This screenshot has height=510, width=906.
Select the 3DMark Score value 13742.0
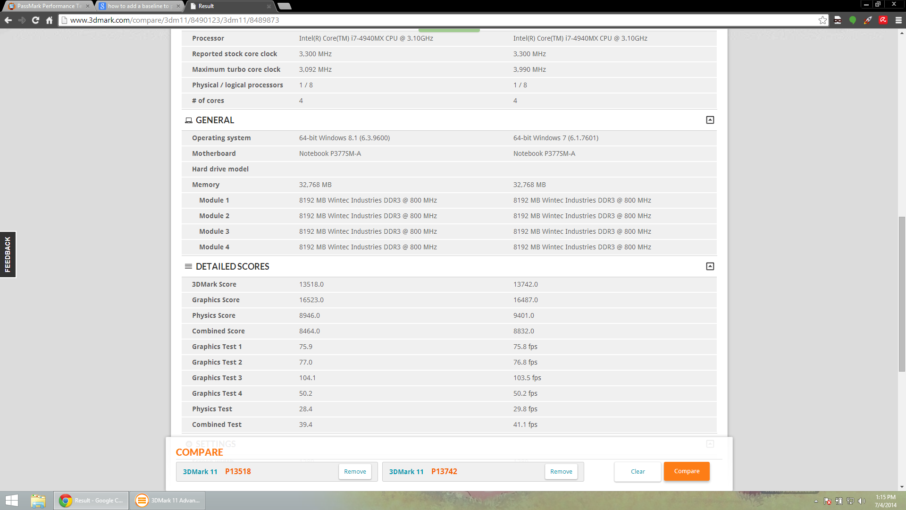(x=526, y=284)
